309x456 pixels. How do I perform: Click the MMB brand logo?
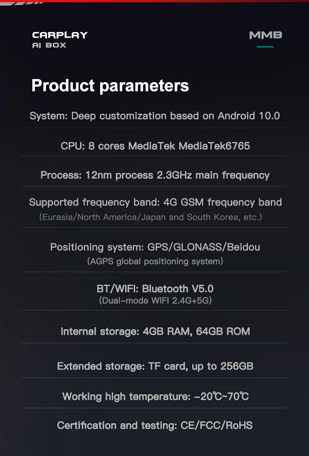pos(265,35)
